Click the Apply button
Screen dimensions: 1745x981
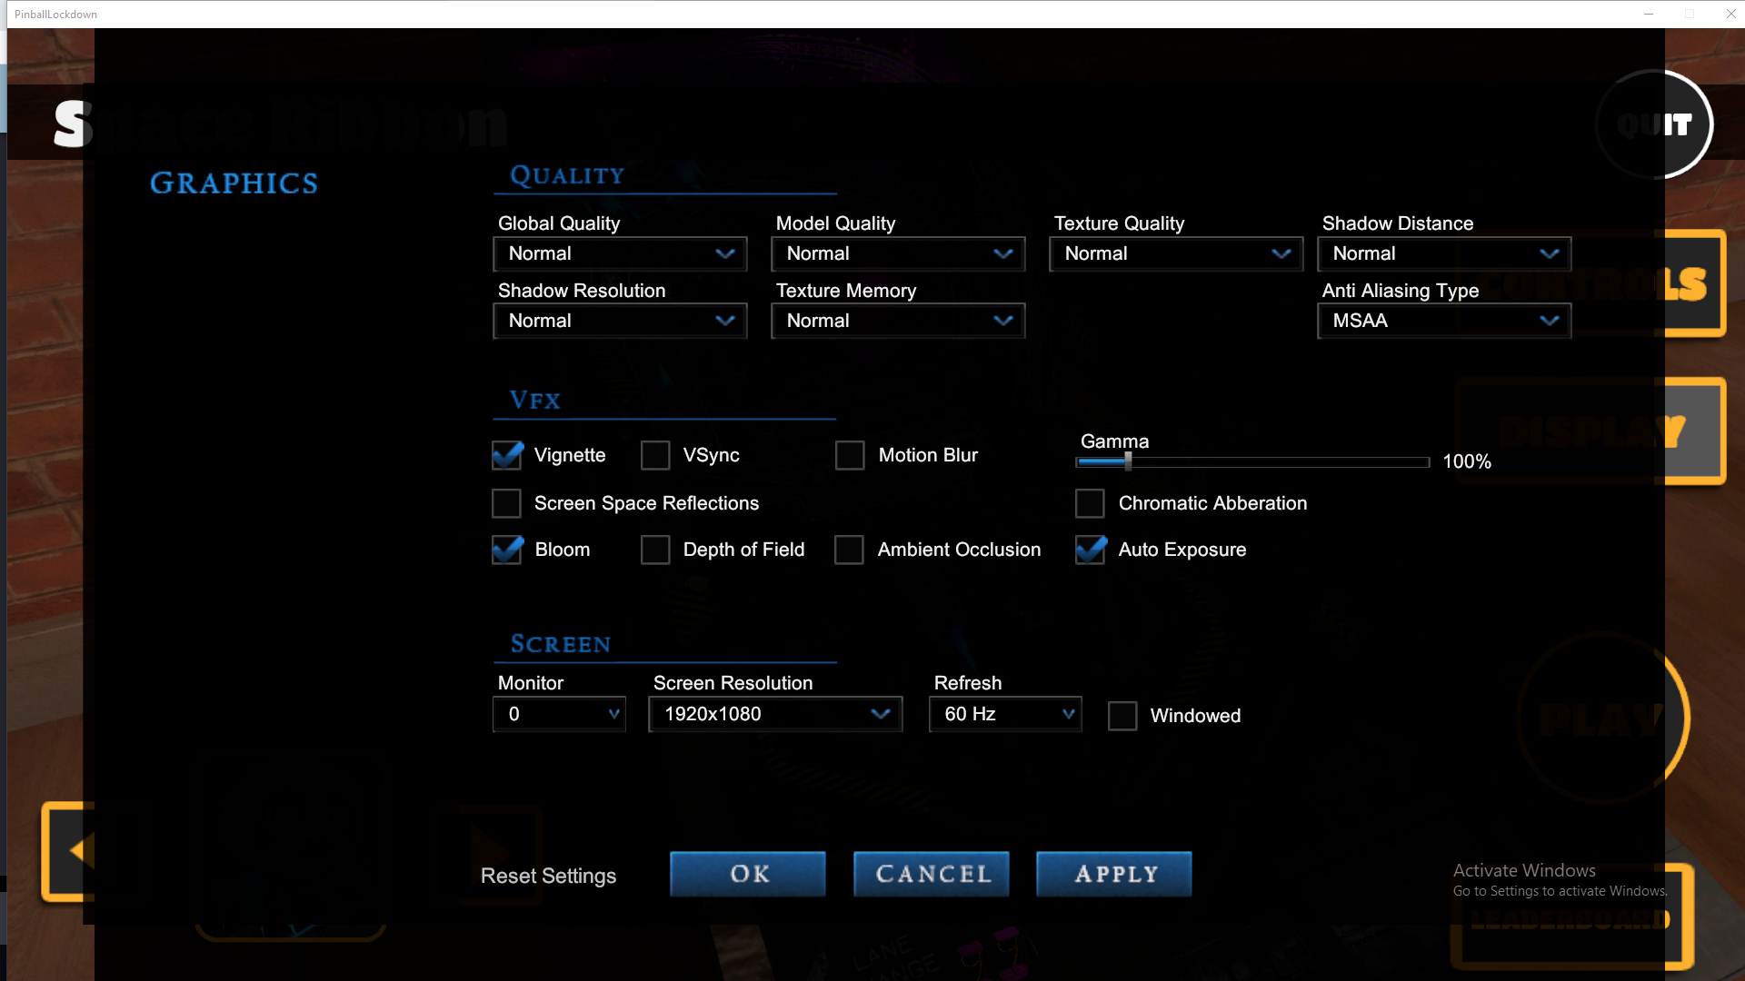pyautogui.click(x=1114, y=874)
